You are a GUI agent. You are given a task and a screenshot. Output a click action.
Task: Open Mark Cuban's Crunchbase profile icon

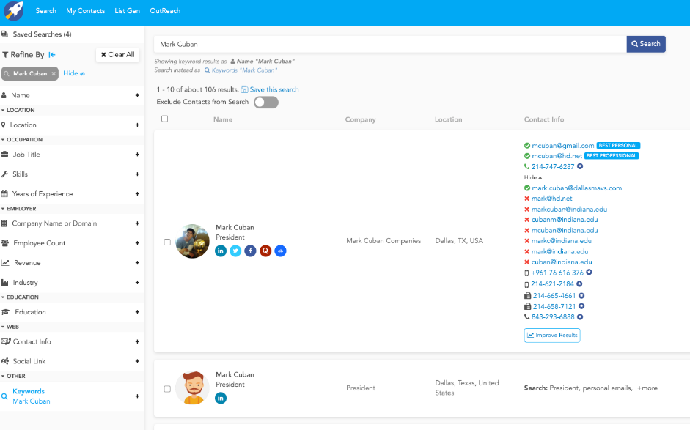(280, 251)
